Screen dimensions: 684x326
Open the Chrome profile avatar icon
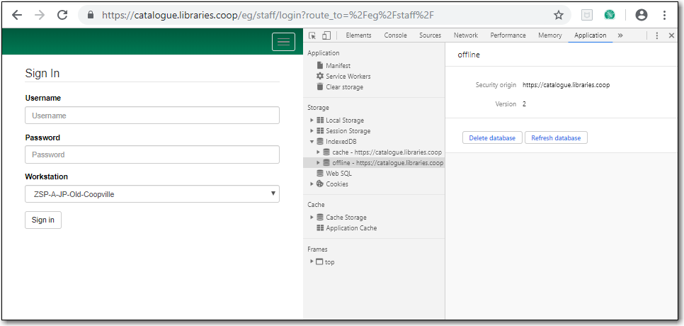(642, 15)
